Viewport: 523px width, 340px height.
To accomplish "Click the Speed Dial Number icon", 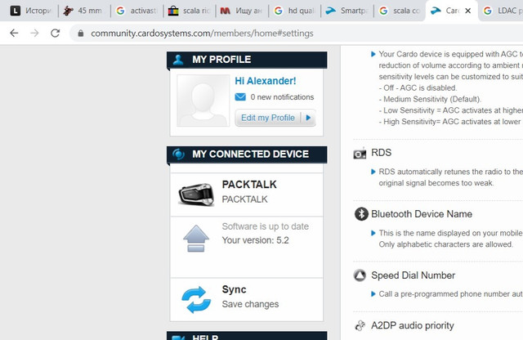I will [360, 275].
